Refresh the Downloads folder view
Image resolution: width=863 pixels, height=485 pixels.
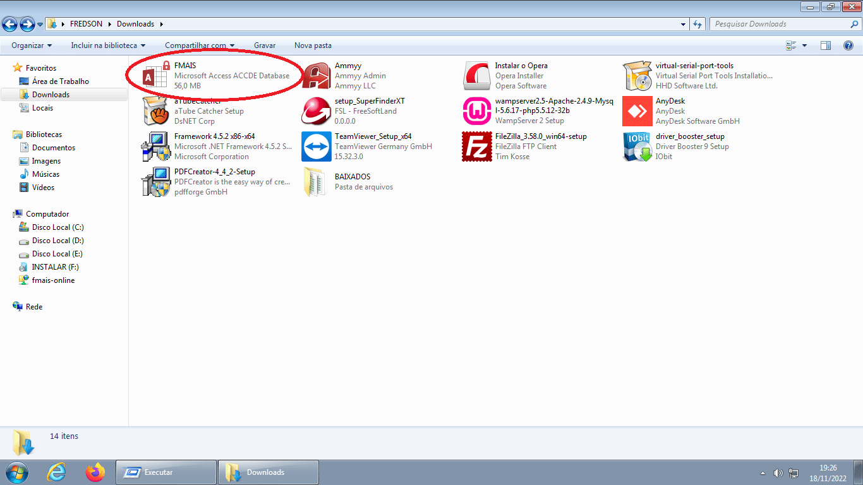[x=697, y=24]
